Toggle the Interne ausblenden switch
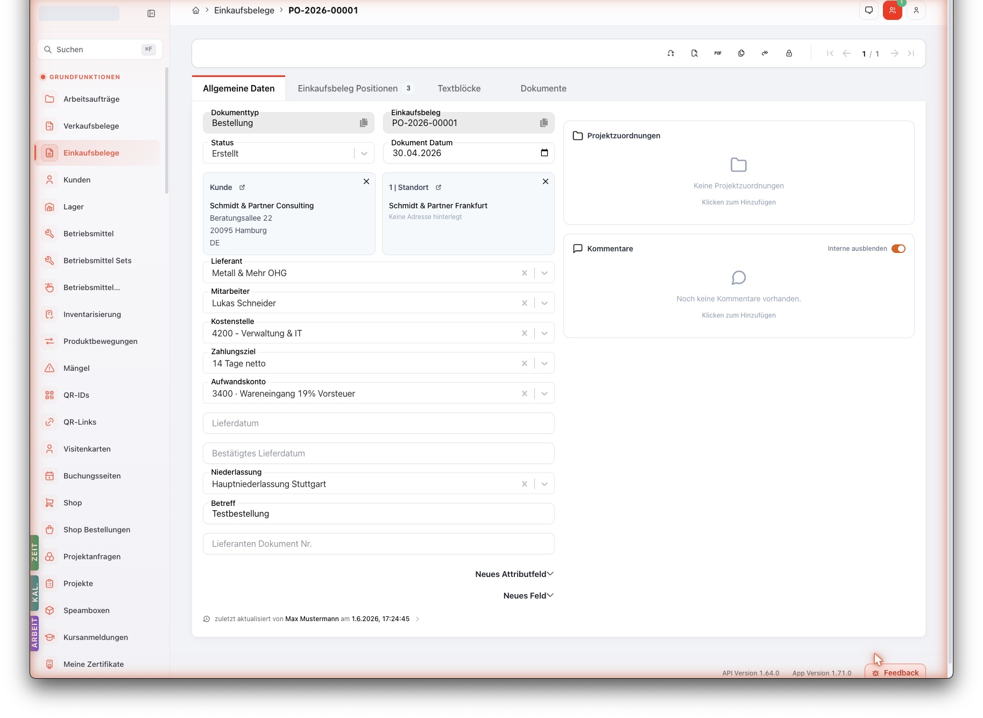Viewport: 983px width, 718px height. pos(899,249)
